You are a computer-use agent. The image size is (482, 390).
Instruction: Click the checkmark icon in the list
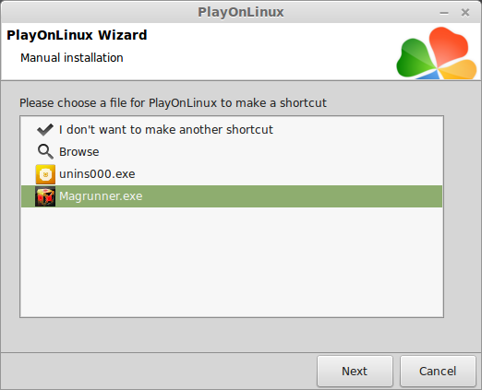45,130
